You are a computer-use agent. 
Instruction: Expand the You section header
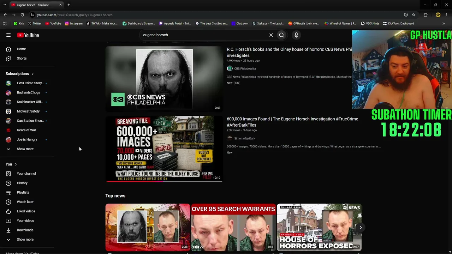11,164
